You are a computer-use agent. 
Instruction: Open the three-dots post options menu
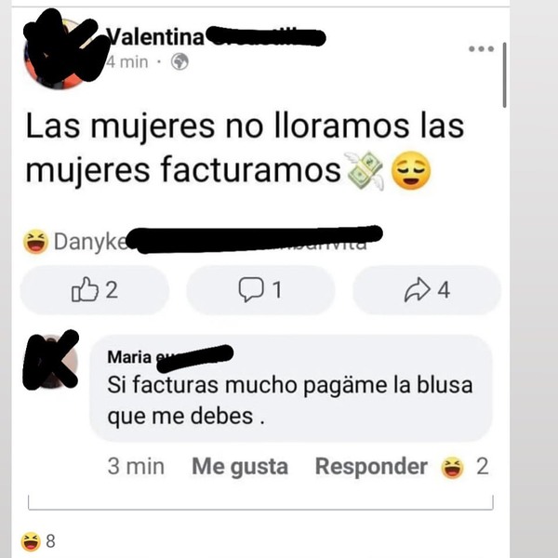coord(481,48)
